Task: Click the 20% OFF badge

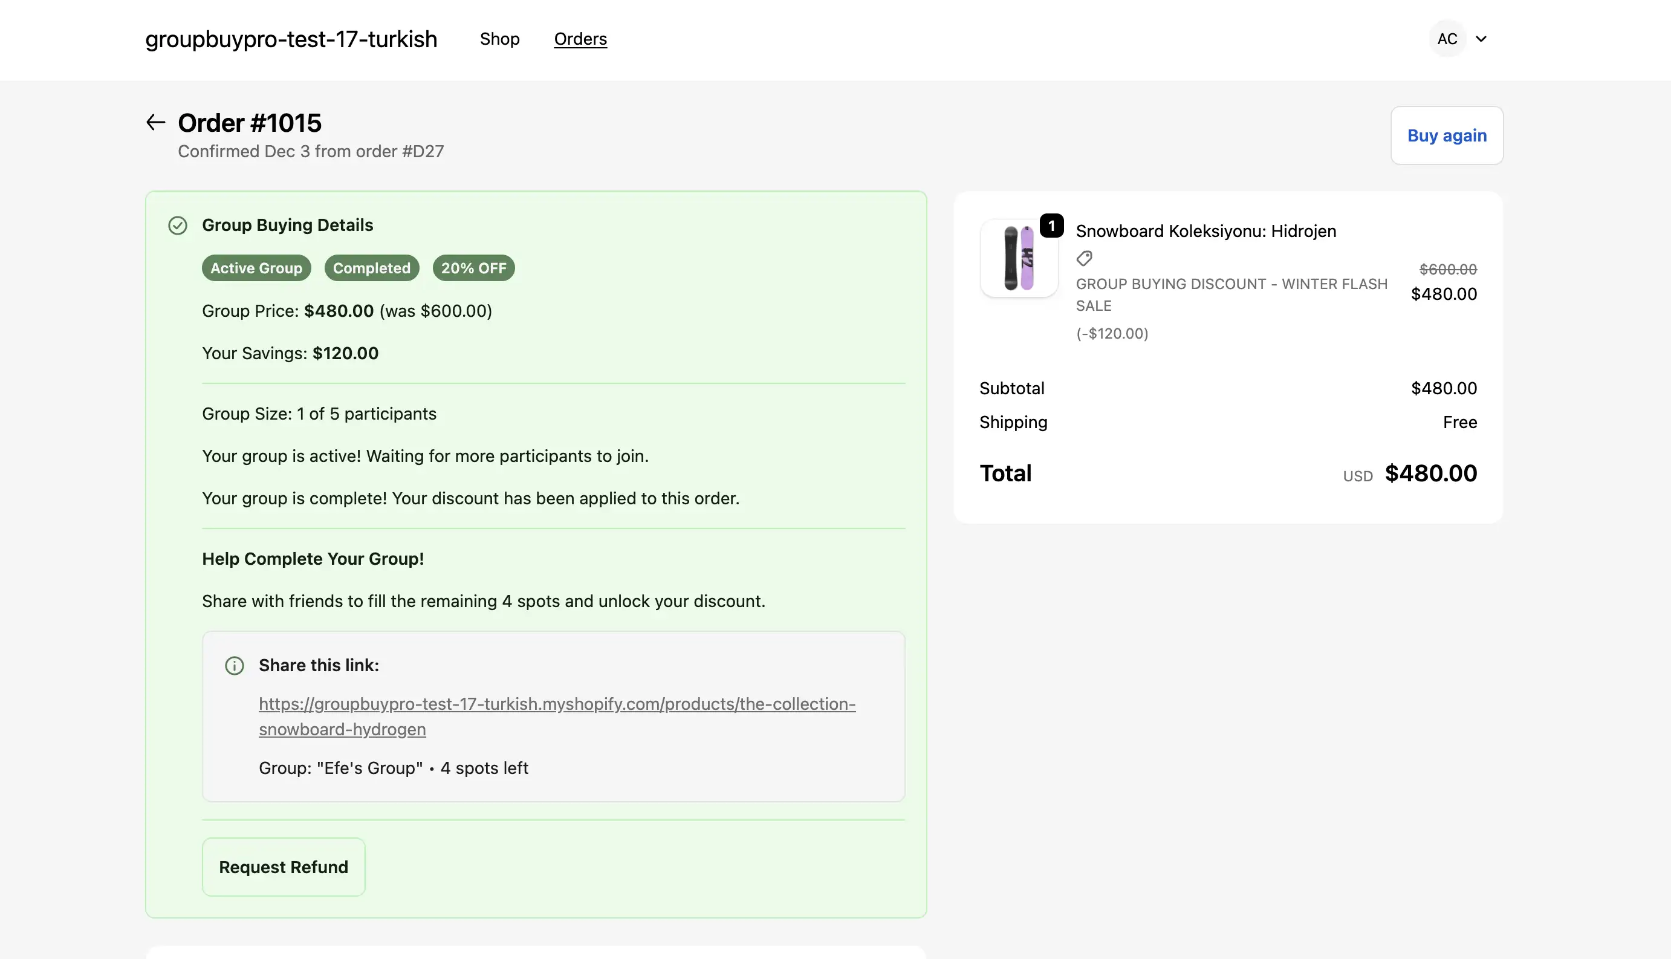Action: tap(473, 267)
